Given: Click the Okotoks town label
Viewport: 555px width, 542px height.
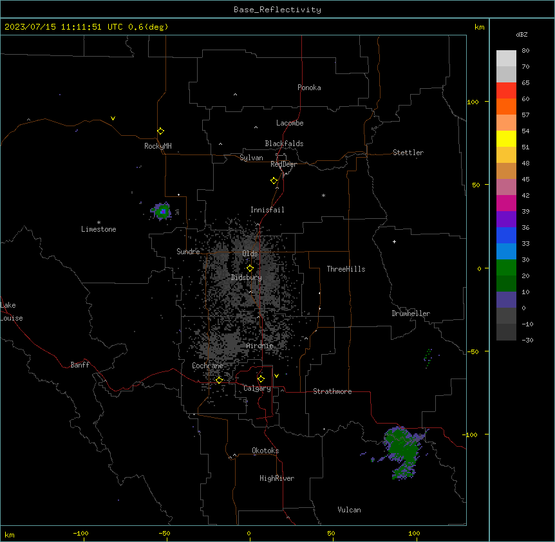Looking at the screenshot, I should (265, 451).
